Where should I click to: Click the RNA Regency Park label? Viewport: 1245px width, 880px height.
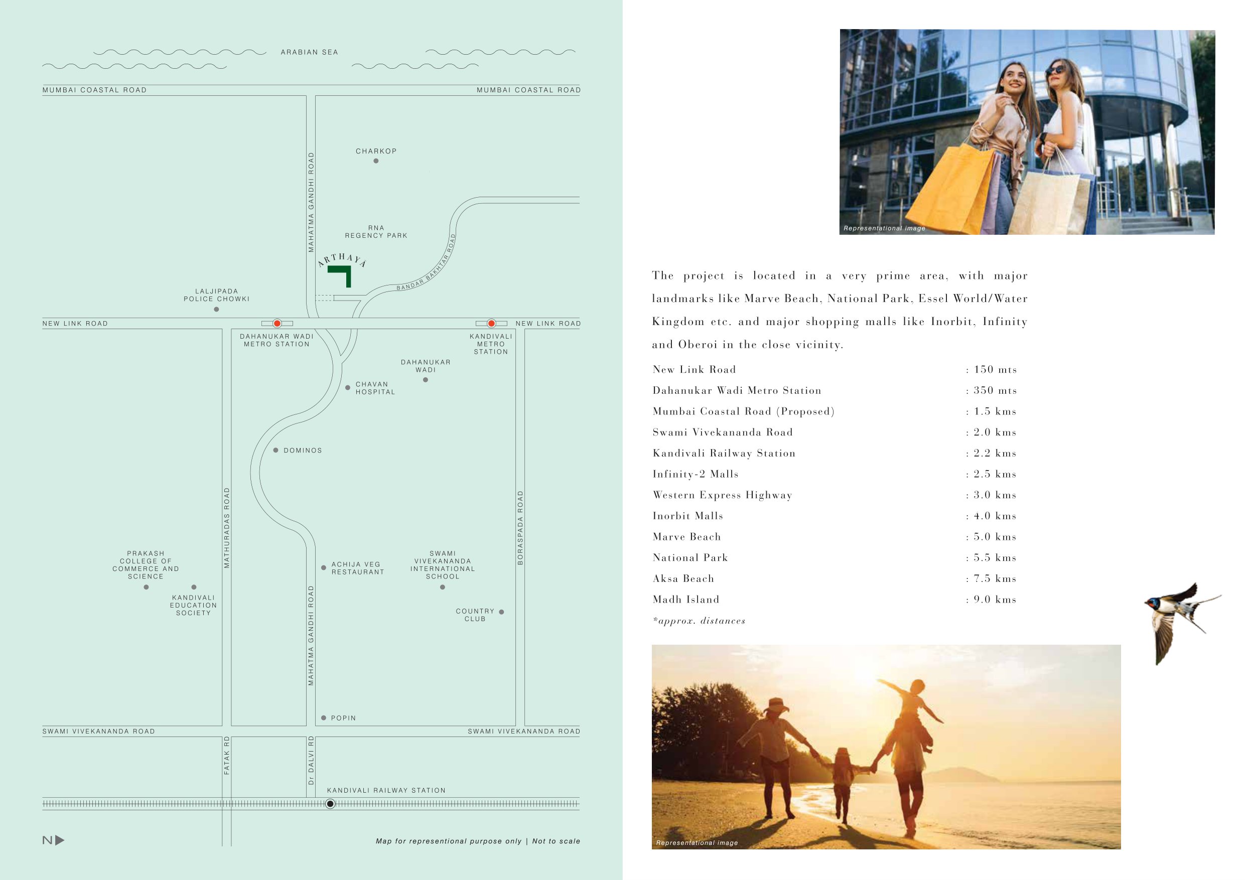point(376,232)
